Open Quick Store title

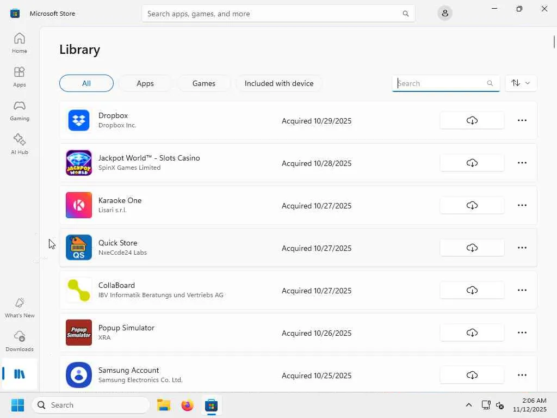pos(118,243)
